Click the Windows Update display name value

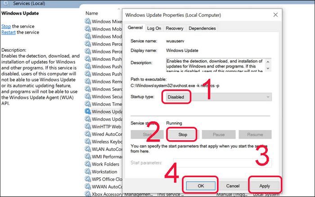[182, 50]
